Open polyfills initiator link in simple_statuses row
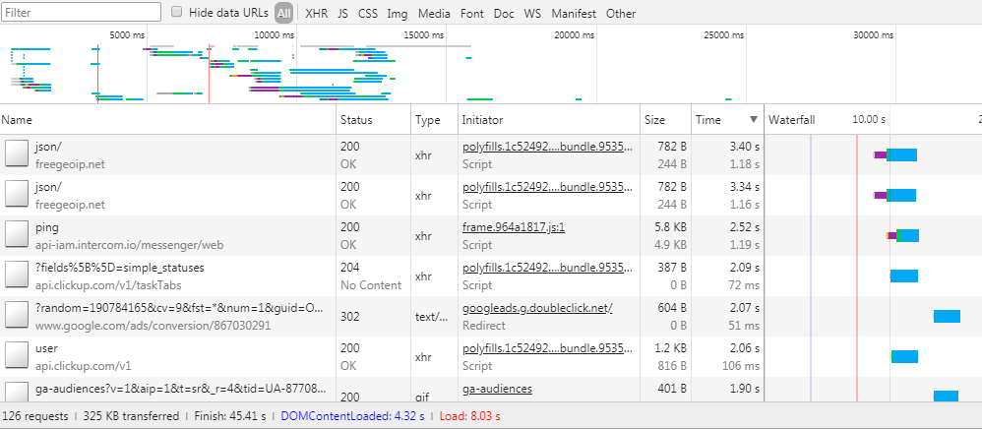Image resolution: width=982 pixels, height=429 pixels. (x=547, y=268)
